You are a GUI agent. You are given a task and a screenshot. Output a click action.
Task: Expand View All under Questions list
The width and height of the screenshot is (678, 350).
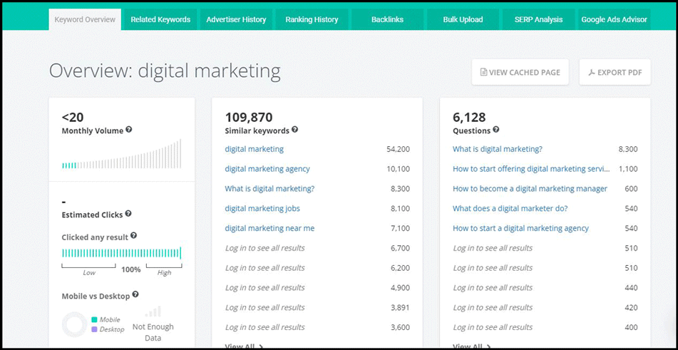pyautogui.click(x=472, y=346)
